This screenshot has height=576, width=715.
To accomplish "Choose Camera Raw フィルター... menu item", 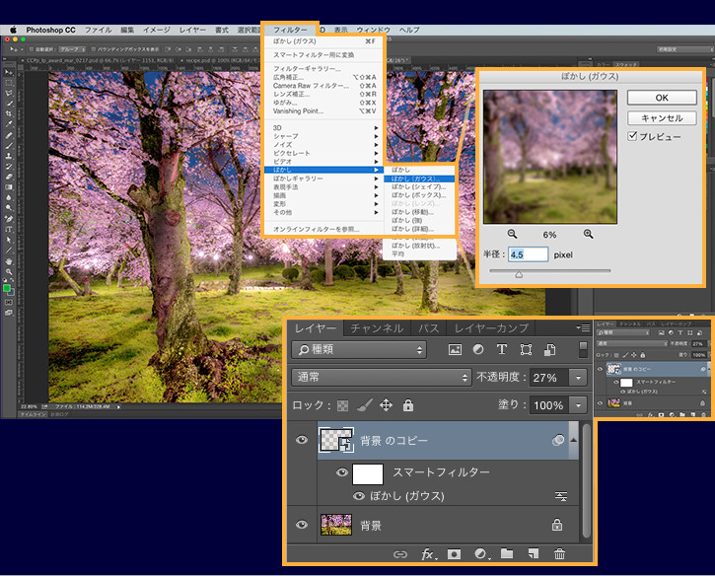I will coord(323,85).
